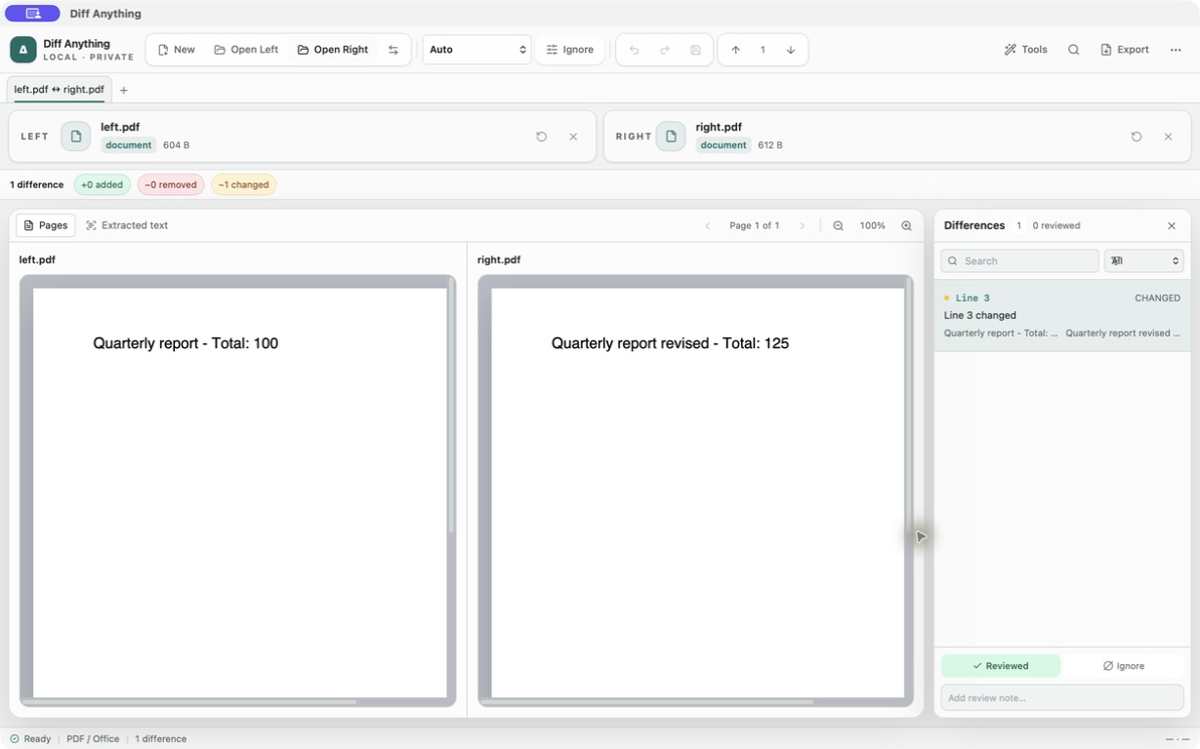Click the Ready status indicator
The height and width of the screenshot is (749, 1200).
coord(30,738)
